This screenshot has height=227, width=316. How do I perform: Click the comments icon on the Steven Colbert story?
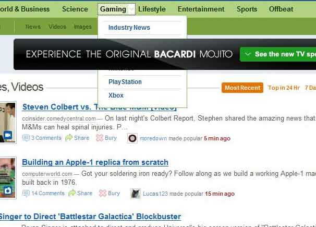pos(26,138)
